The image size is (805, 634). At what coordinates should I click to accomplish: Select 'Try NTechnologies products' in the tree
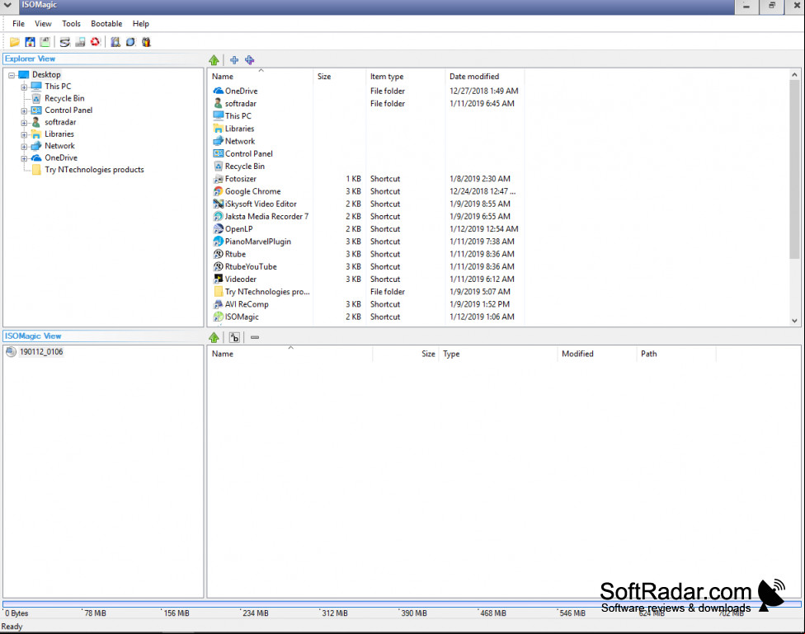95,170
